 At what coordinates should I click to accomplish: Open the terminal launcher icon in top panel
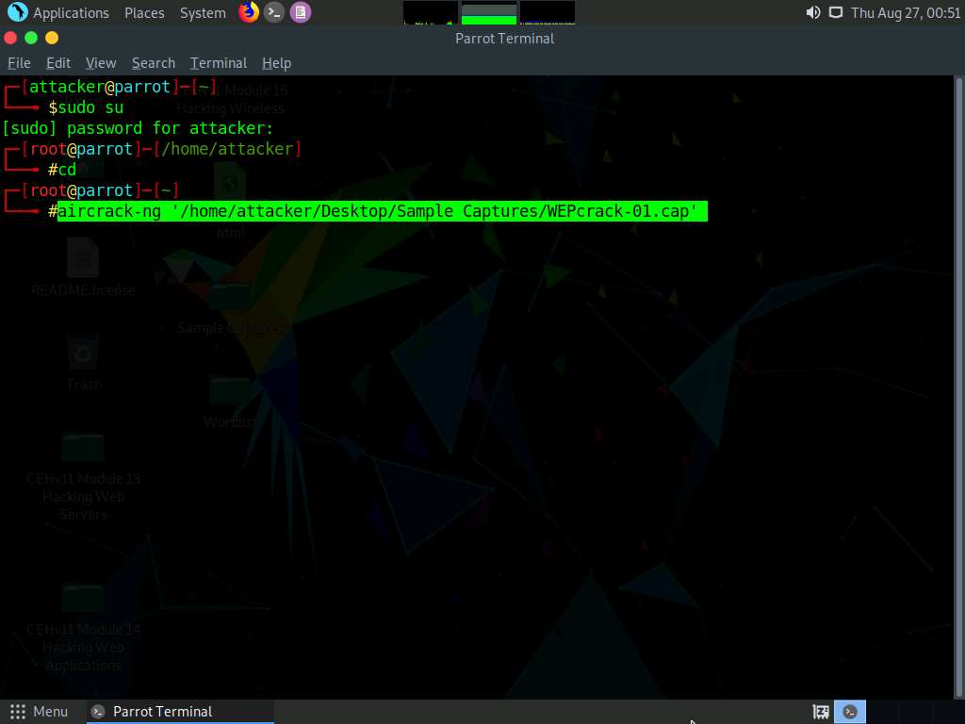click(274, 12)
